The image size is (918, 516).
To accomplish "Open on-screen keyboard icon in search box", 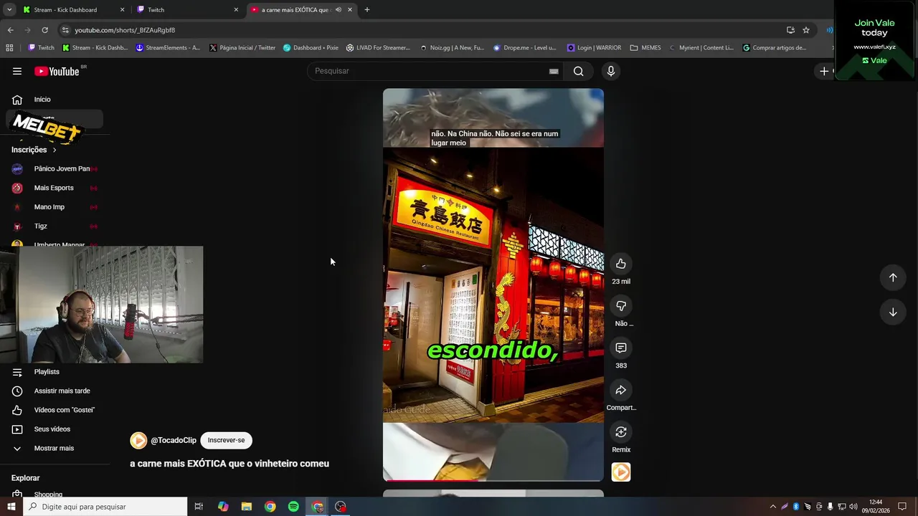I will 554,71.
